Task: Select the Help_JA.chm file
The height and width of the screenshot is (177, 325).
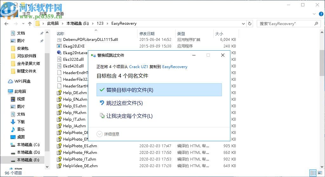Action: [74, 126]
